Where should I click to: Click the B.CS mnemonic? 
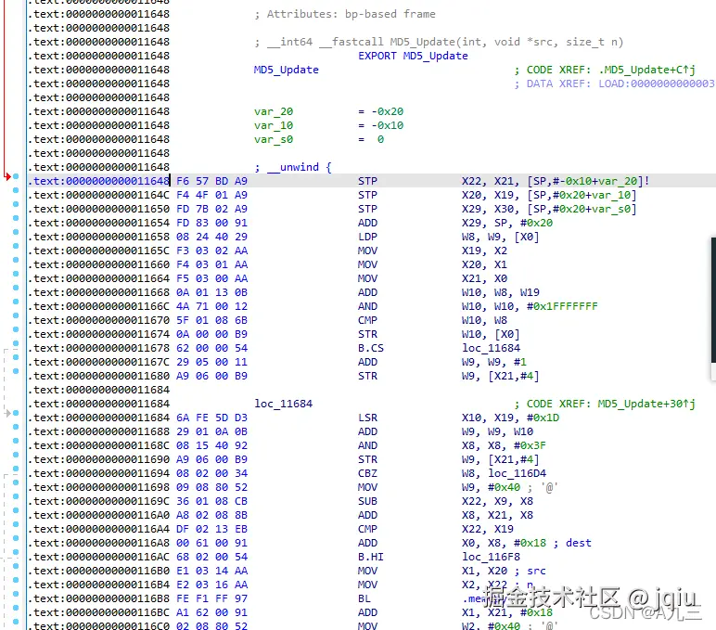point(371,348)
